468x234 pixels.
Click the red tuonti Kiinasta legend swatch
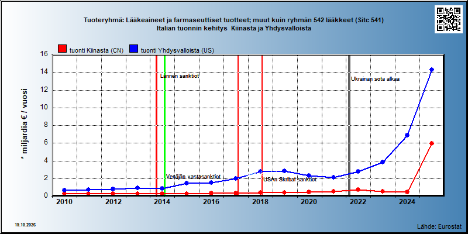(x=62, y=49)
